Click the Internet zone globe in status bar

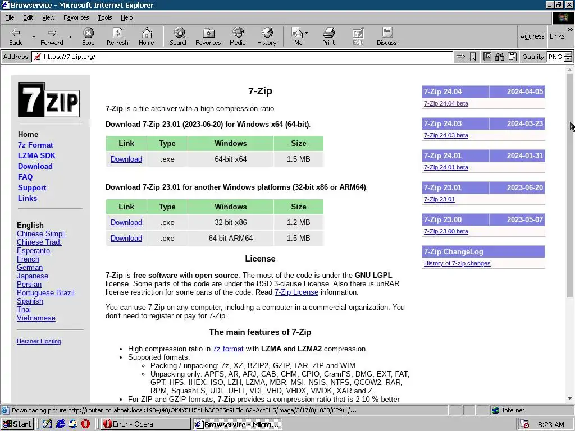point(495,410)
